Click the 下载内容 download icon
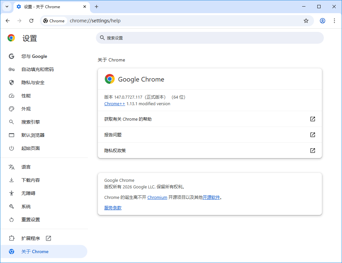The height and width of the screenshot is (263, 342). click(x=12, y=180)
